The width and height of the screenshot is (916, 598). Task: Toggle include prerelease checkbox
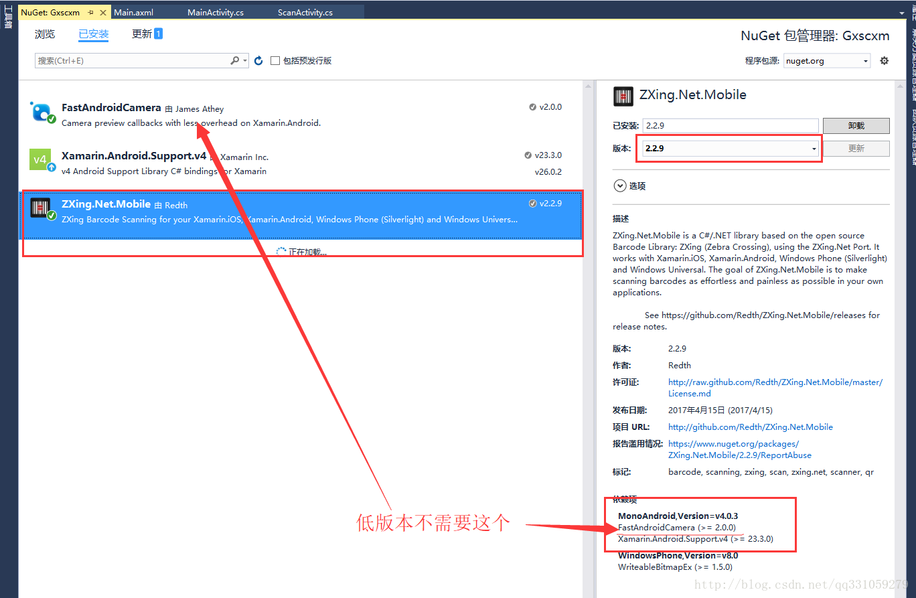[x=275, y=61]
